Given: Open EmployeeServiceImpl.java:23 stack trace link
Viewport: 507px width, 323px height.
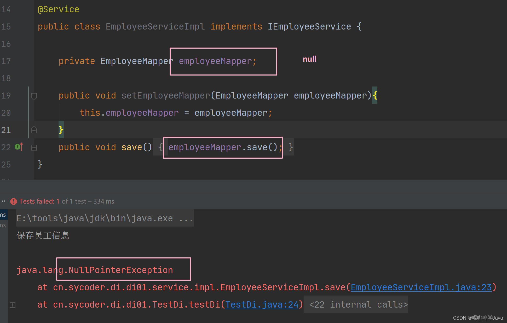Looking at the screenshot, I should click(421, 287).
